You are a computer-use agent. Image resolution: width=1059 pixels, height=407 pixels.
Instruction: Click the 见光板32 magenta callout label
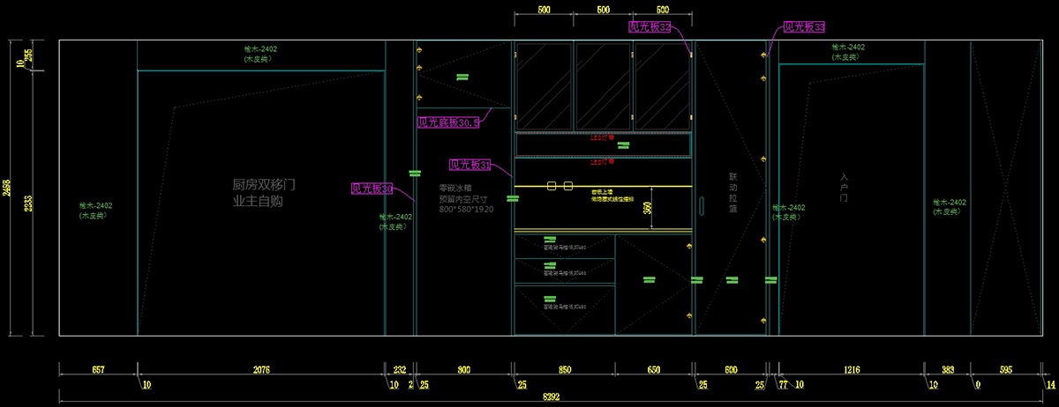click(x=650, y=27)
